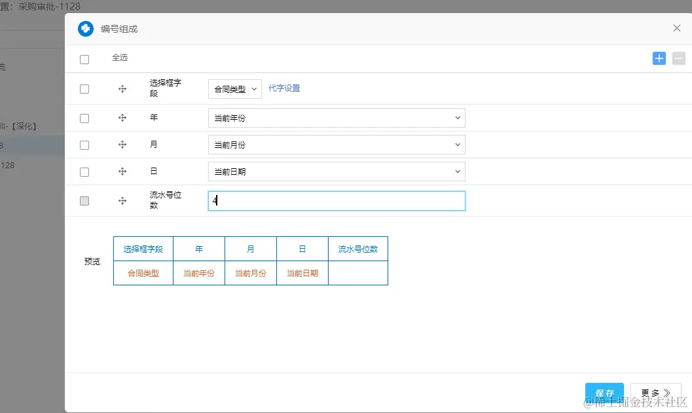Tick the 全选 select-all checkbox
The image size is (692, 413).
pos(84,59)
